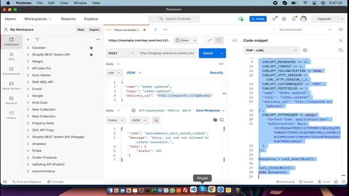Viewport: 349px width, 196px height.
Task: Open the user avatar menu
Action: (x=303, y=19)
